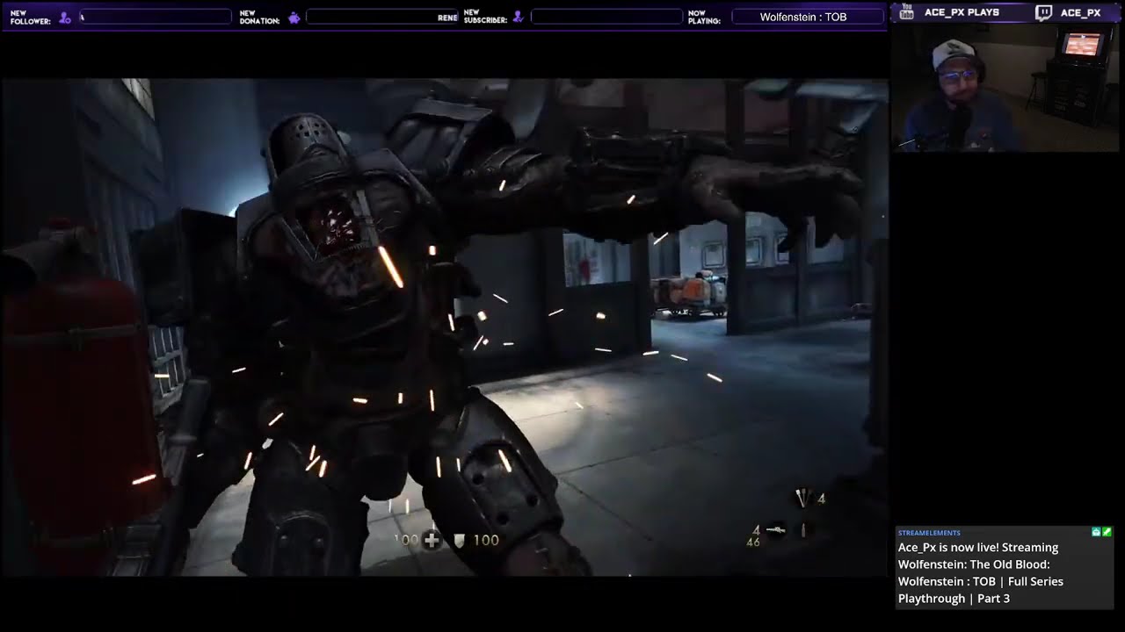Click the "Ace_Px is now live!" chat message
The height and width of the screenshot is (632, 1125).
(x=980, y=572)
